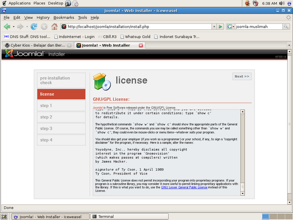
Task: Click the page scrollbar down arrow
Action: coord(289,202)
